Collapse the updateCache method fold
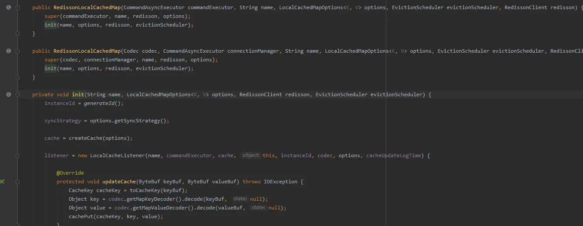583x226 pixels. pos(17,182)
